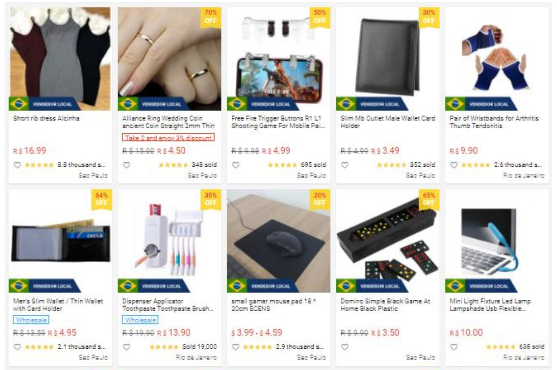Like the small gamer mouse pad
The image size is (557, 370).
(x=235, y=347)
